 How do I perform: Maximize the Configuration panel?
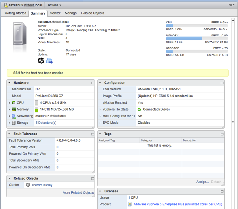[222, 83]
